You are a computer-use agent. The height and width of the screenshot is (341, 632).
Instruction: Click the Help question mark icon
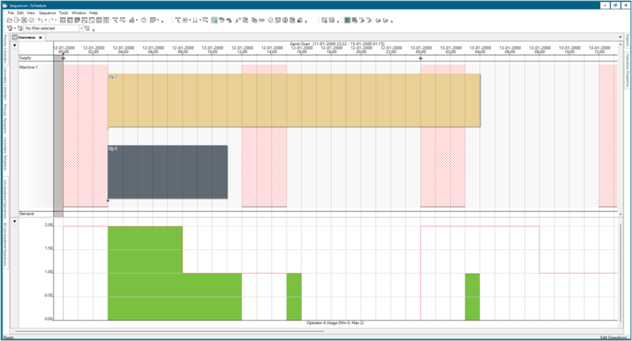pyautogui.click(x=143, y=21)
